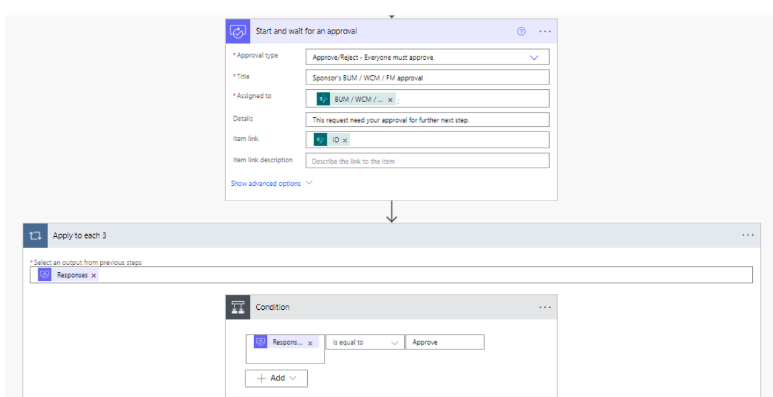Open the approval action's ellipsis menu

544,32
